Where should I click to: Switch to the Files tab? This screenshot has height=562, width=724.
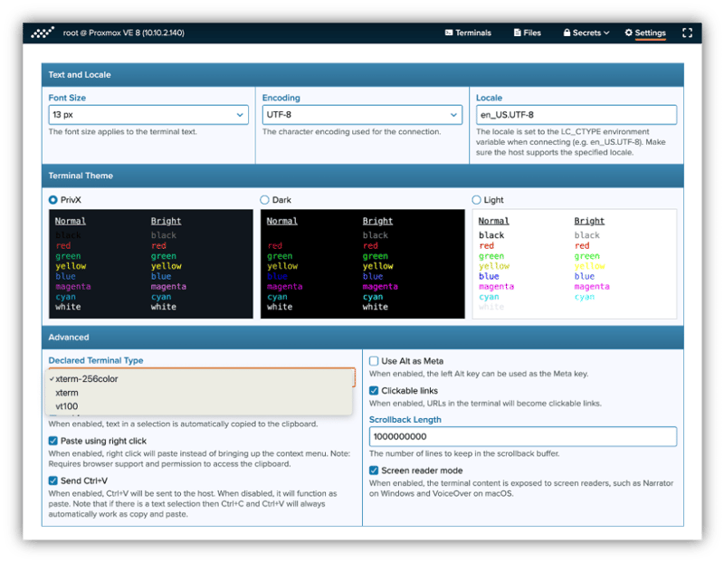tap(527, 33)
